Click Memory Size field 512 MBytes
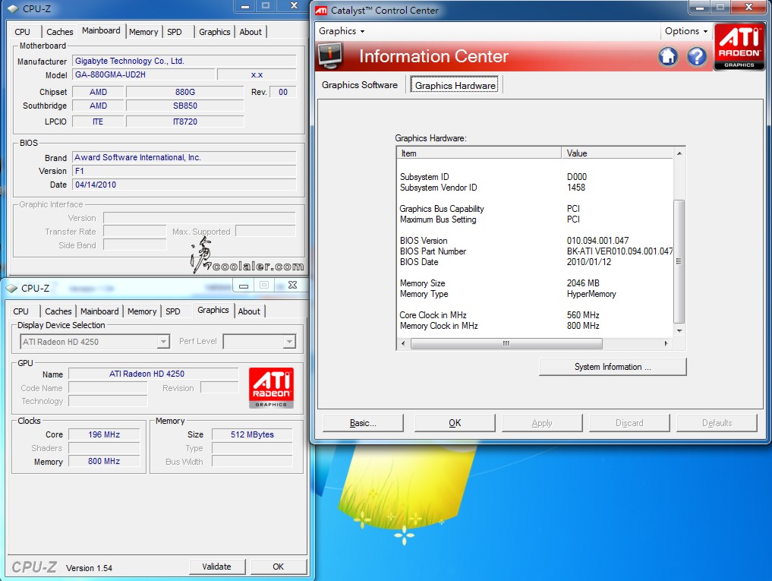772x581 pixels. pos(252,434)
